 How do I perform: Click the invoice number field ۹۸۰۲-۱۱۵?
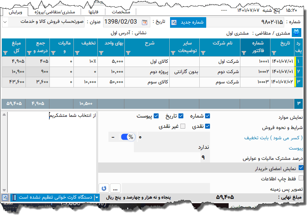click(246, 22)
